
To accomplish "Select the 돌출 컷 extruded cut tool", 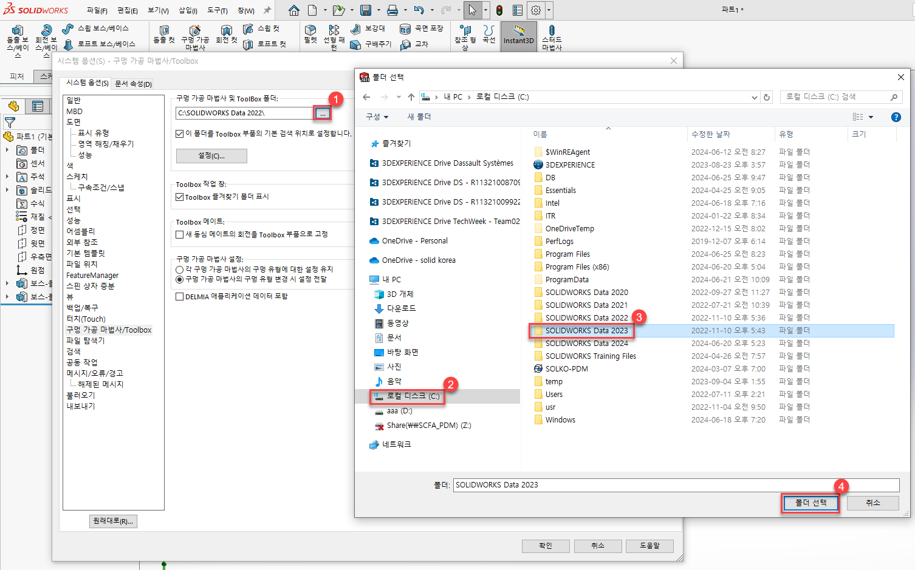I will click(x=163, y=35).
